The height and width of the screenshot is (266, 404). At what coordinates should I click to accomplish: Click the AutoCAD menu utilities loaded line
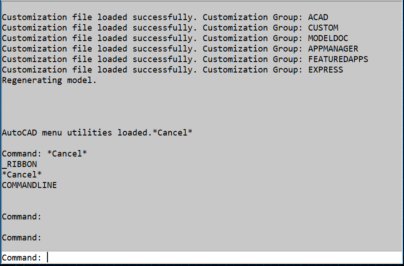[97, 133]
